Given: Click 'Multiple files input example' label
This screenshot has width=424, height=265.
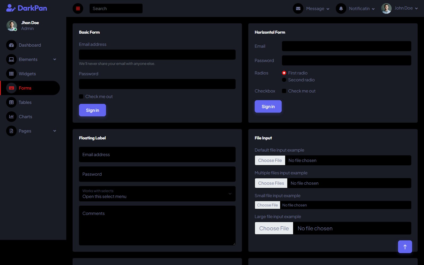Looking at the screenshot, I should 281,173.
